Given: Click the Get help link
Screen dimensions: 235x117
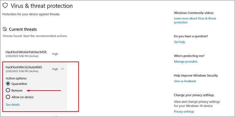Looking at the screenshot, I should 180,42.
